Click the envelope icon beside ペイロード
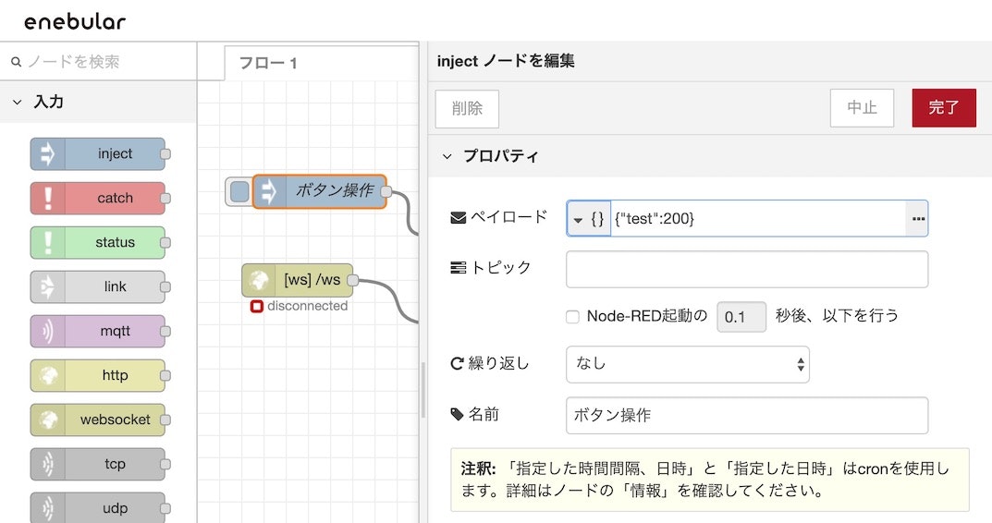The width and height of the screenshot is (992, 523). 458,217
